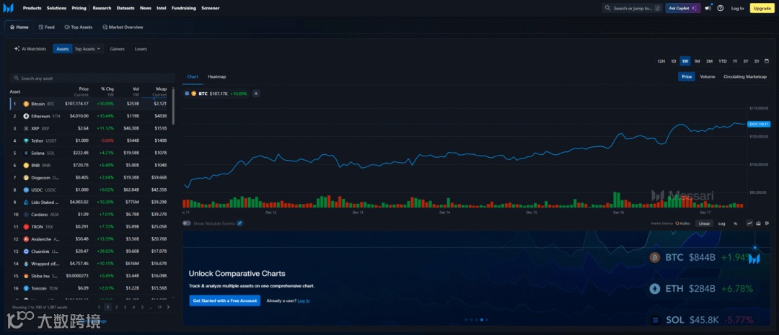The image size is (779, 335).
Task: Open the Solutions menu in the top navigation
Action: pos(56,8)
